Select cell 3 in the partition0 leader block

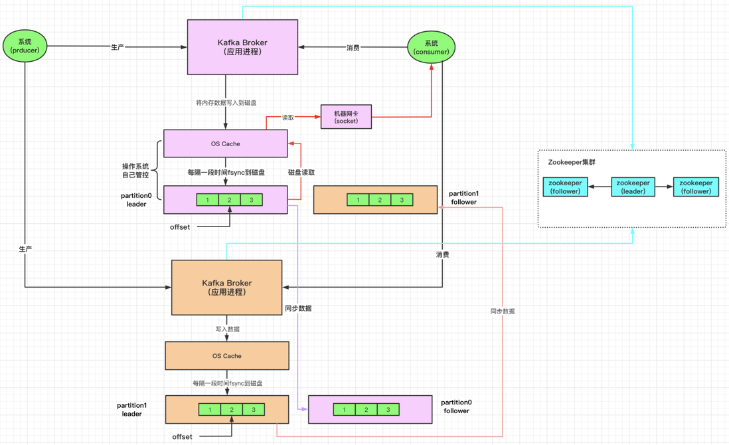point(252,200)
